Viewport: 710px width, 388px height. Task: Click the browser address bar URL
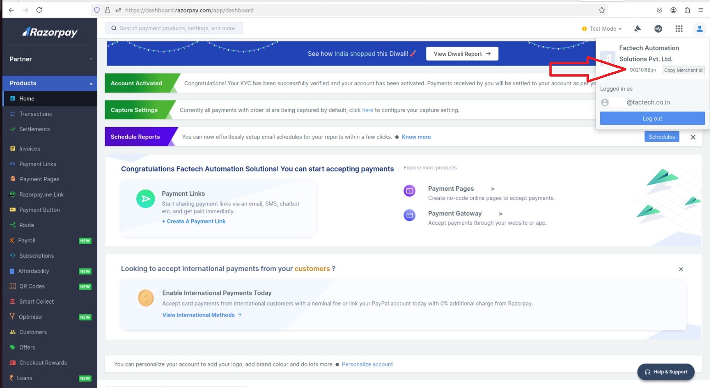(x=189, y=10)
